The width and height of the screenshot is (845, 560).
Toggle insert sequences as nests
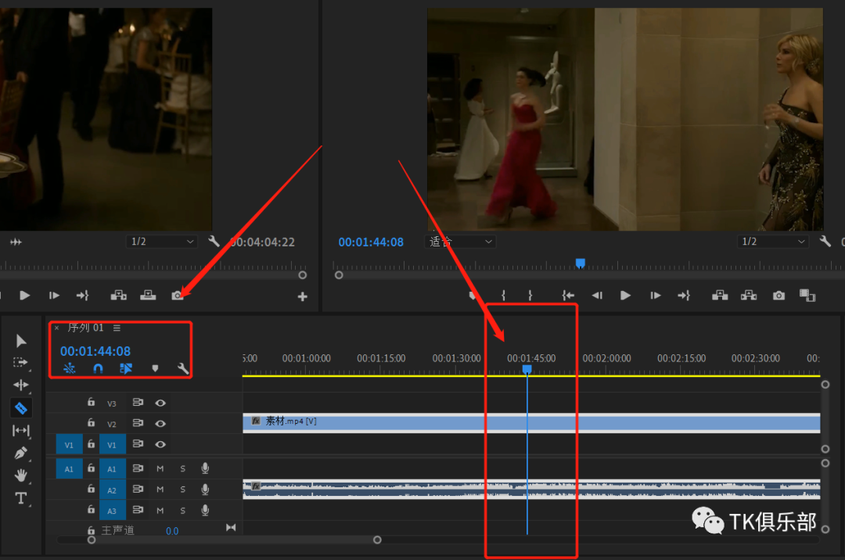70,368
